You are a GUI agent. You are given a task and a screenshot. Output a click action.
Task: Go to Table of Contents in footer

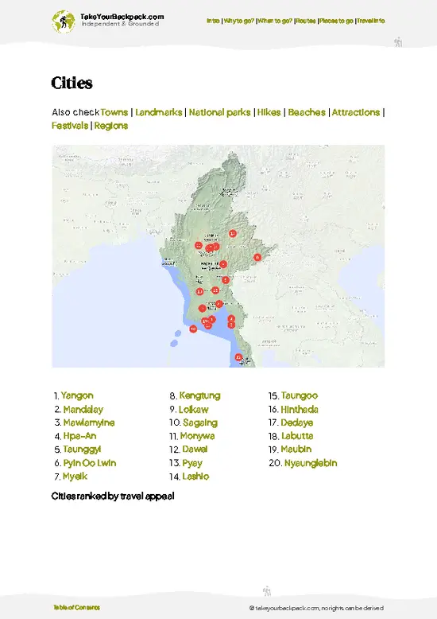[76, 608]
